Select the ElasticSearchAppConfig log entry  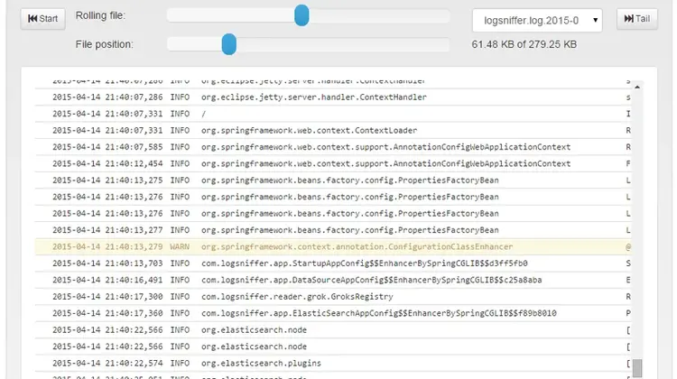(333, 313)
